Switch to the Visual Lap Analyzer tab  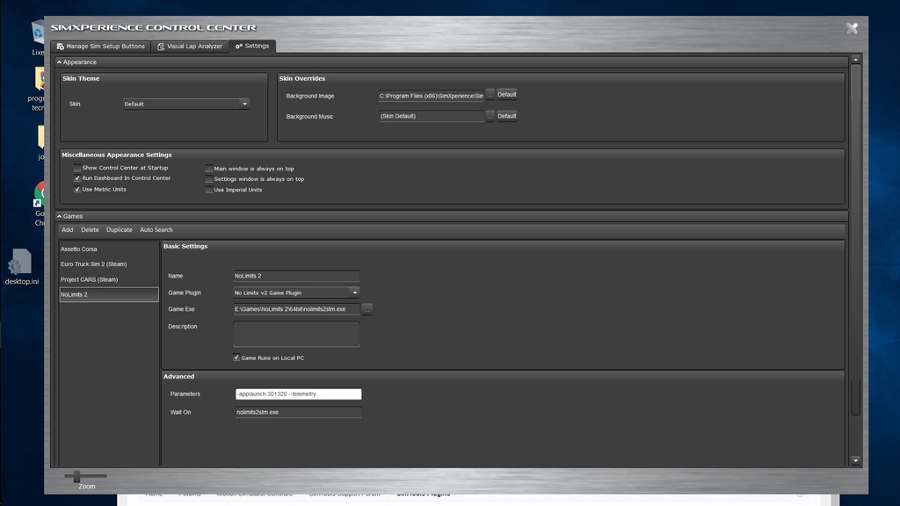click(190, 47)
